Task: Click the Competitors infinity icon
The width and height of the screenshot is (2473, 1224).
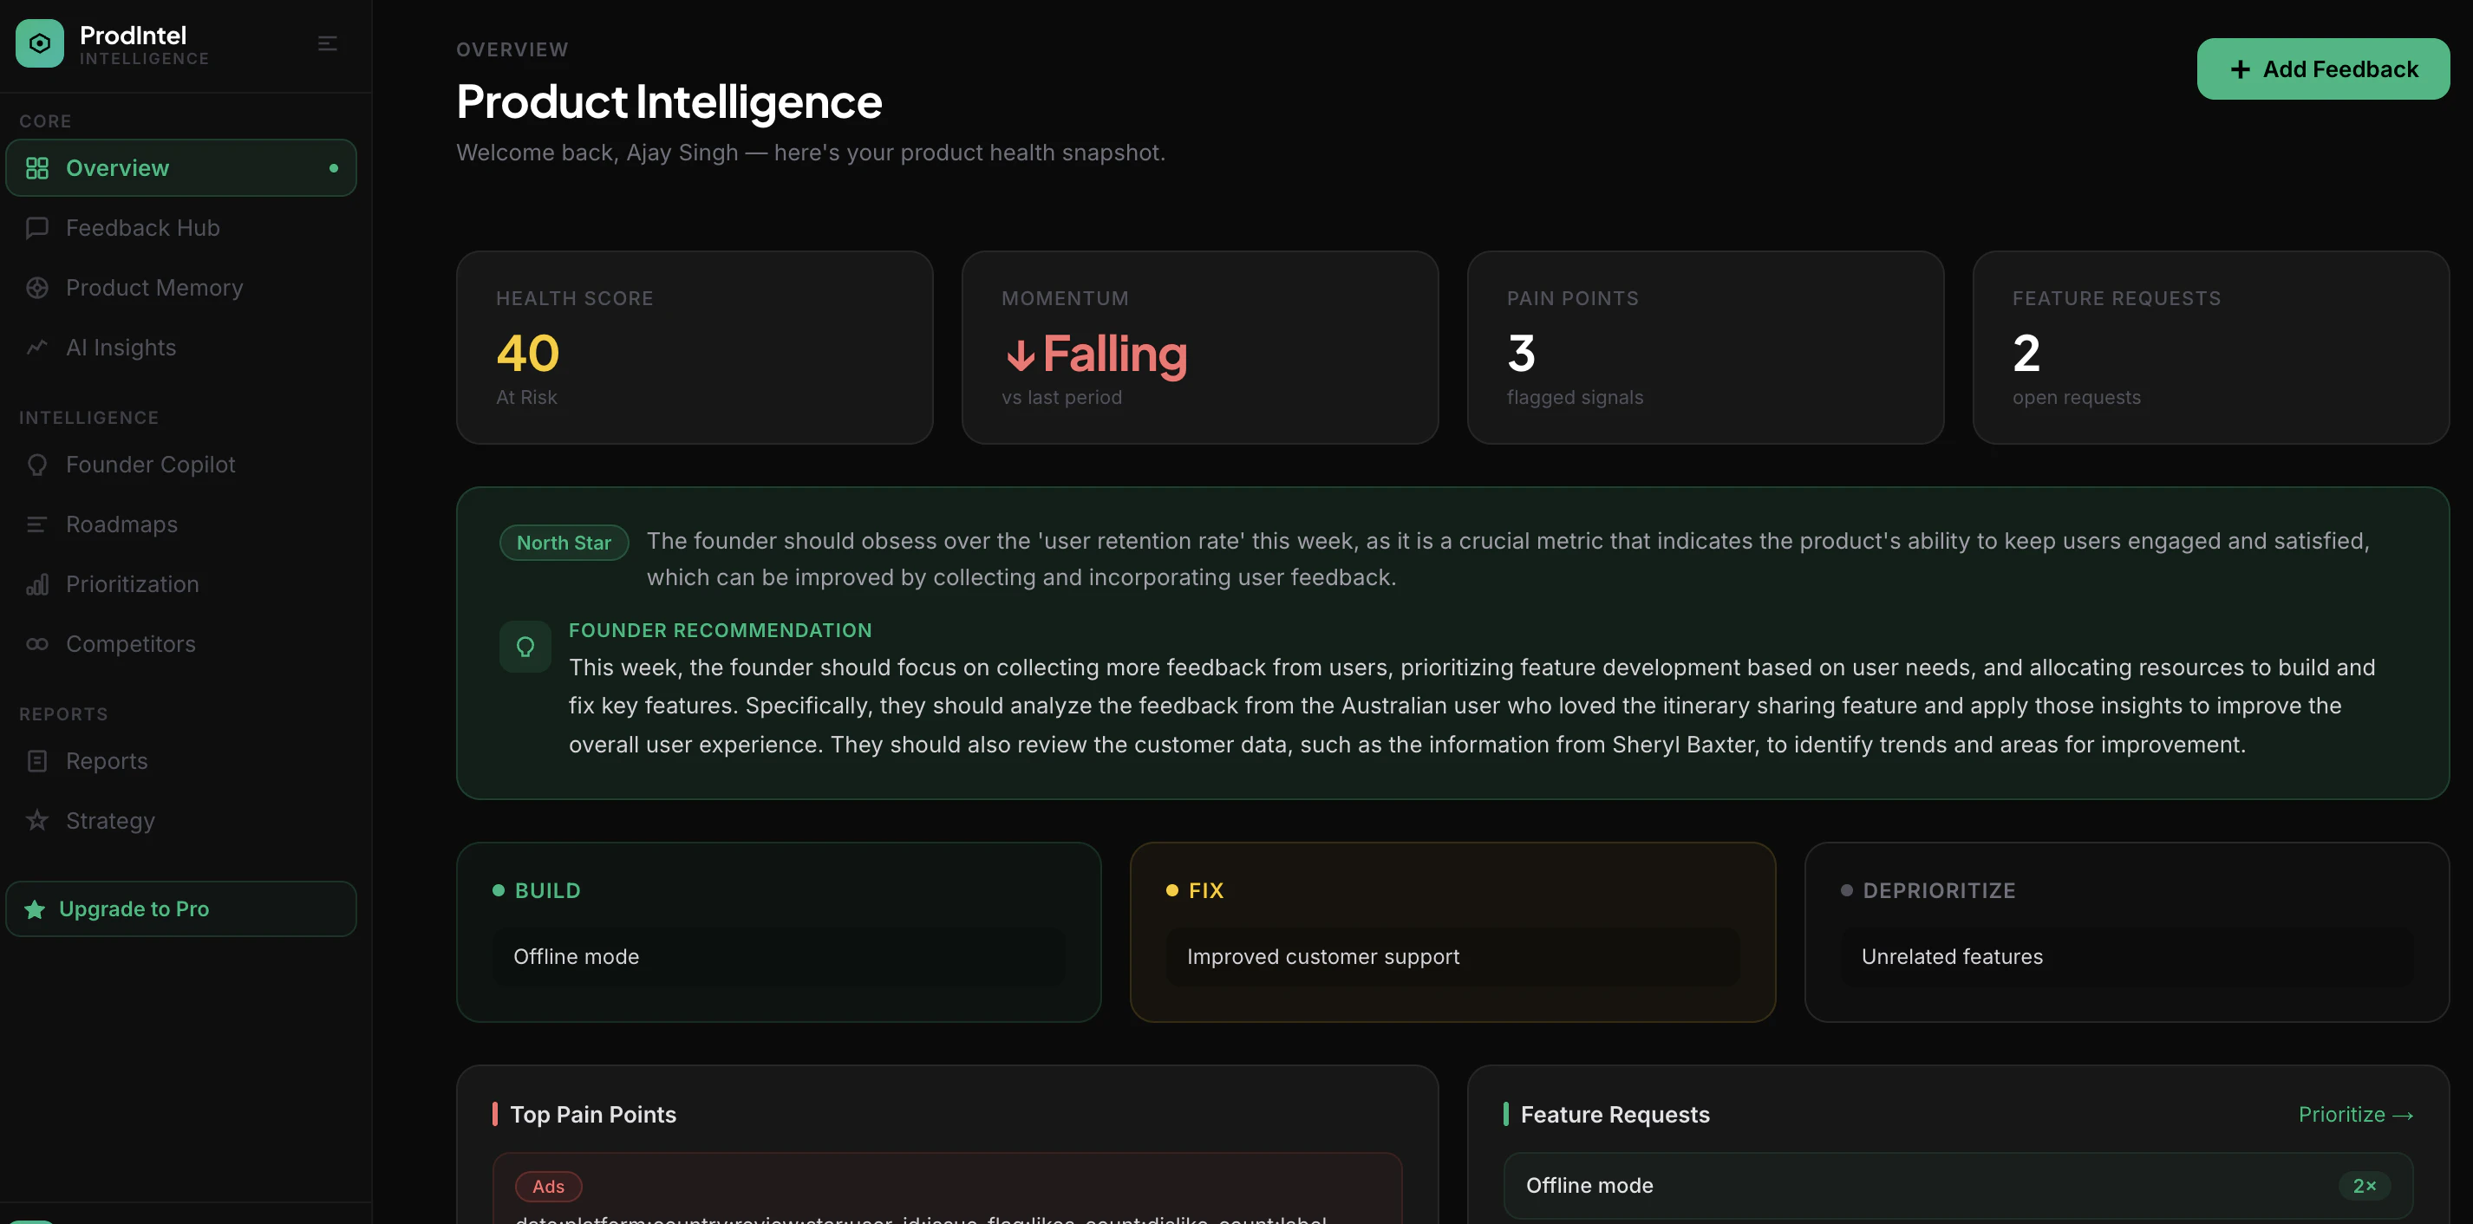Action: (x=37, y=644)
